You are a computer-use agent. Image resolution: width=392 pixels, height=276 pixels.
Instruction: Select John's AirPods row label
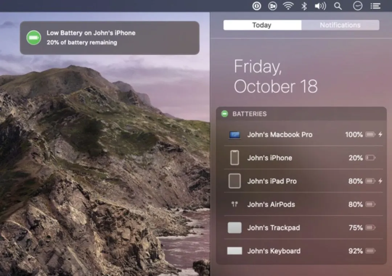[271, 204]
